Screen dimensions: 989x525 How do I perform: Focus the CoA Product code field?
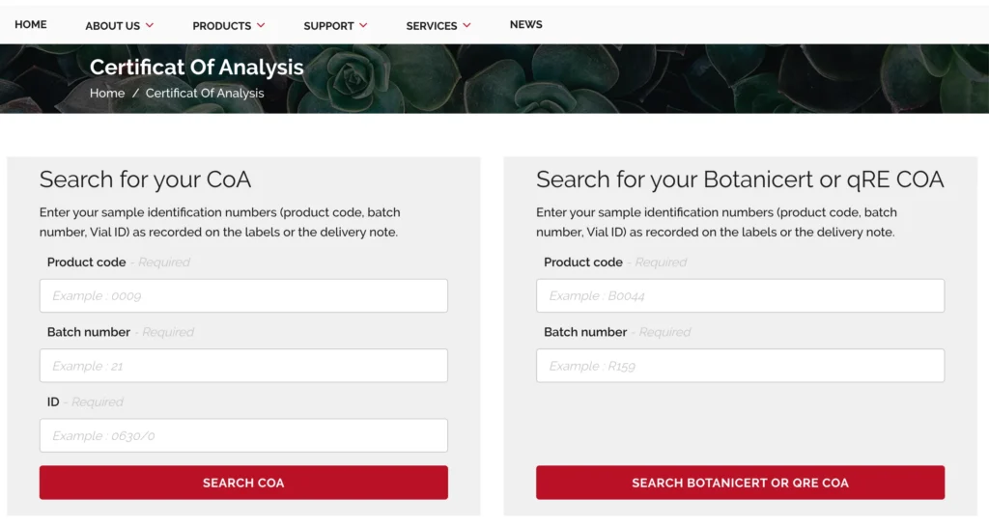click(243, 296)
